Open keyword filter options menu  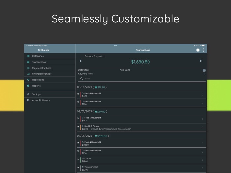tap(204, 74)
